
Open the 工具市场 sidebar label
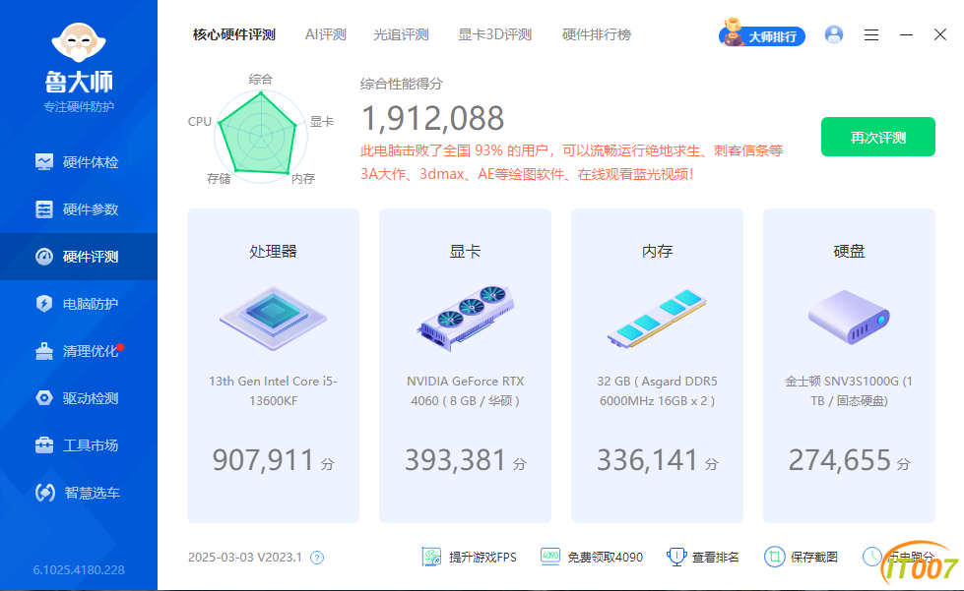click(x=91, y=445)
